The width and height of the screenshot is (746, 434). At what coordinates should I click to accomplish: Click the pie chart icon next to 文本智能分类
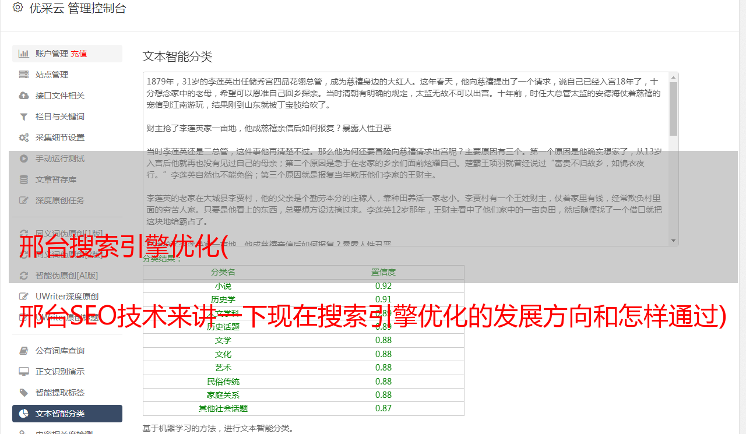24,414
